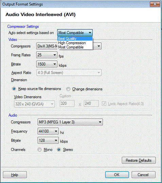Click the blue Audio section label

click(x=13, y=115)
